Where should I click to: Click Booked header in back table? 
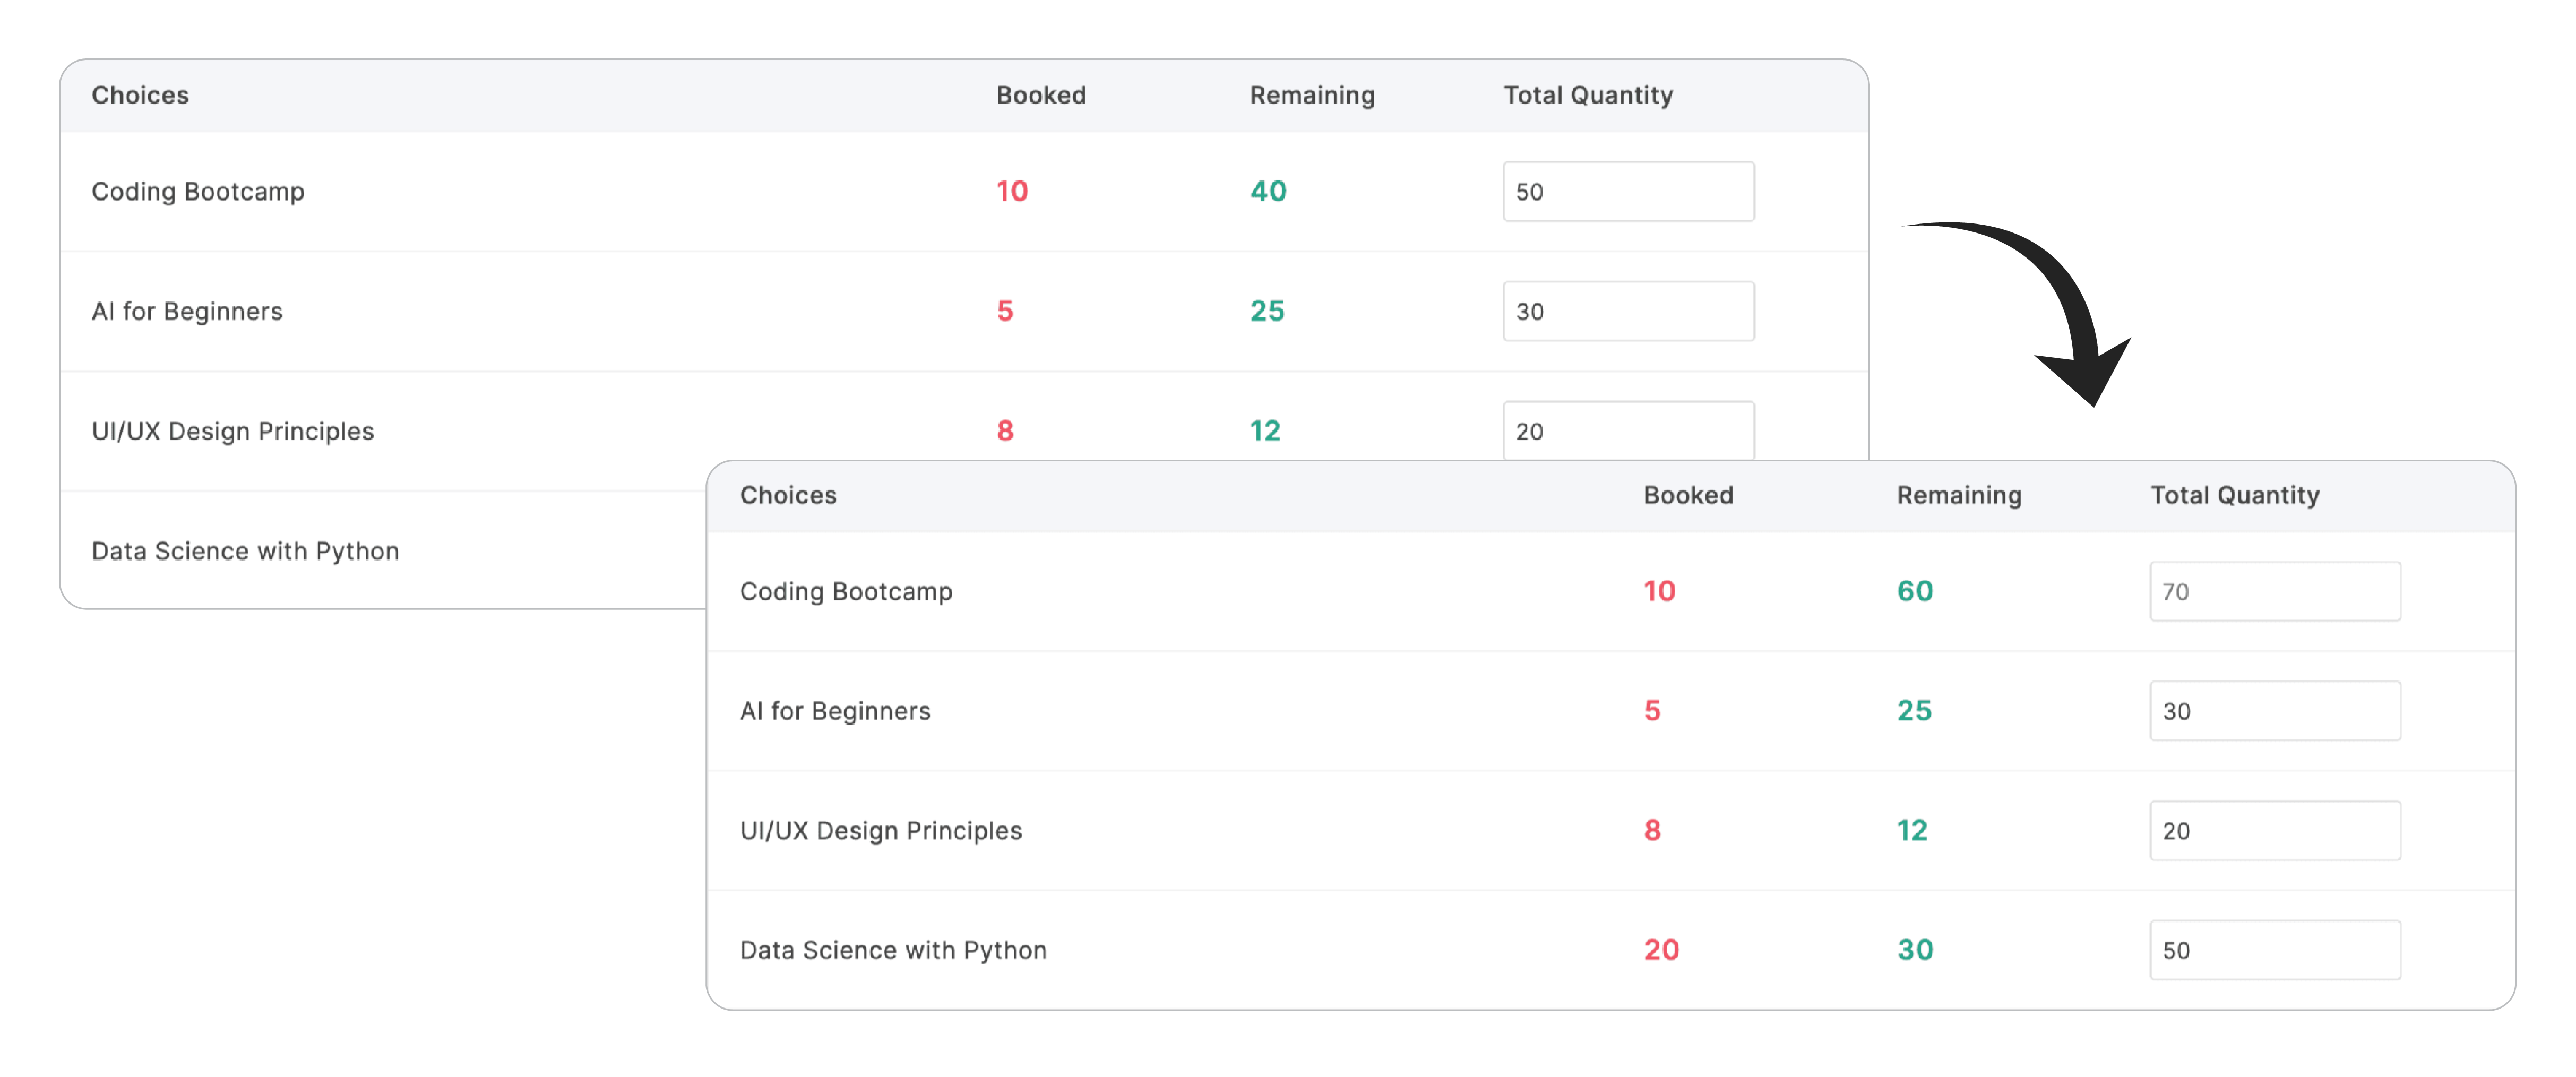pyautogui.click(x=1040, y=95)
